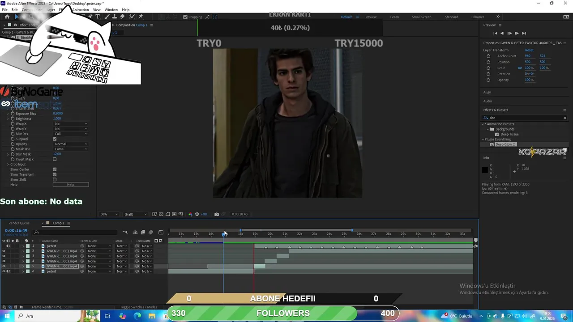Clear the Effects & Presets search field

click(564, 118)
